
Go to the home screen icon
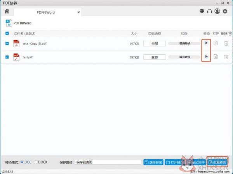[7, 11]
